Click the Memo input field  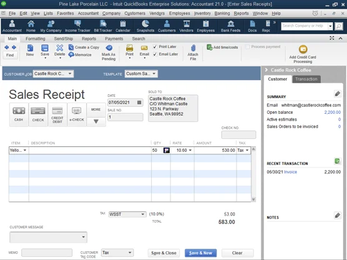click(47, 252)
